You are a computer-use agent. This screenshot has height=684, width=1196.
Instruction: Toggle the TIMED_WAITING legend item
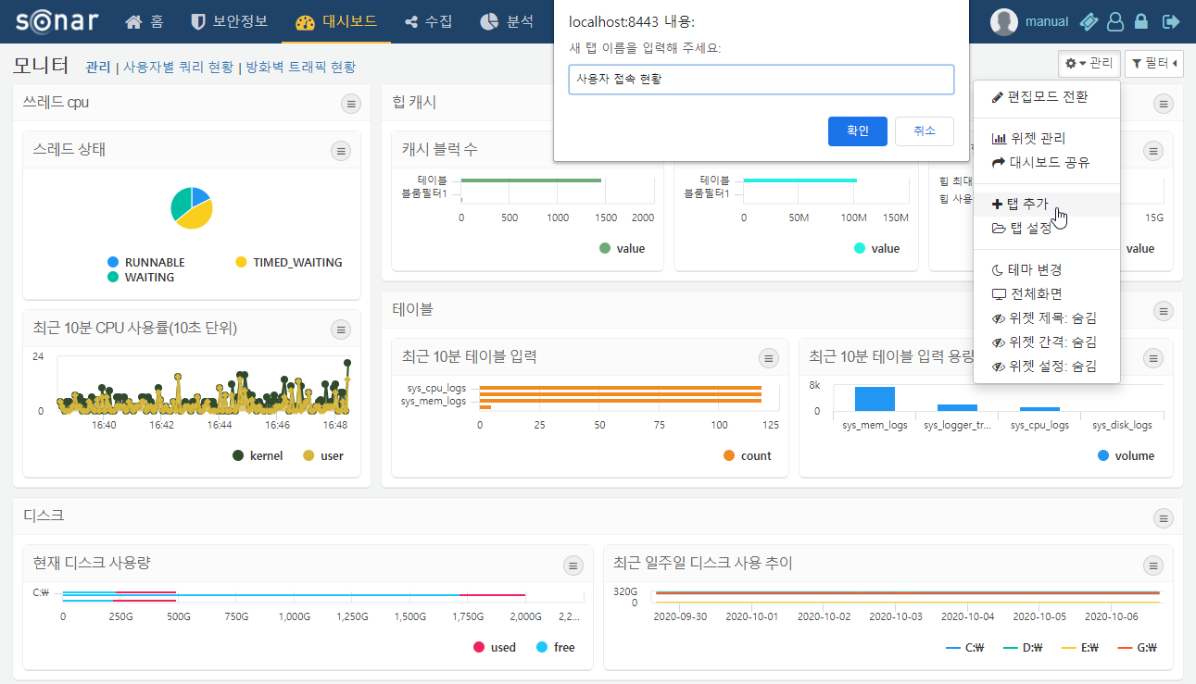(x=288, y=262)
